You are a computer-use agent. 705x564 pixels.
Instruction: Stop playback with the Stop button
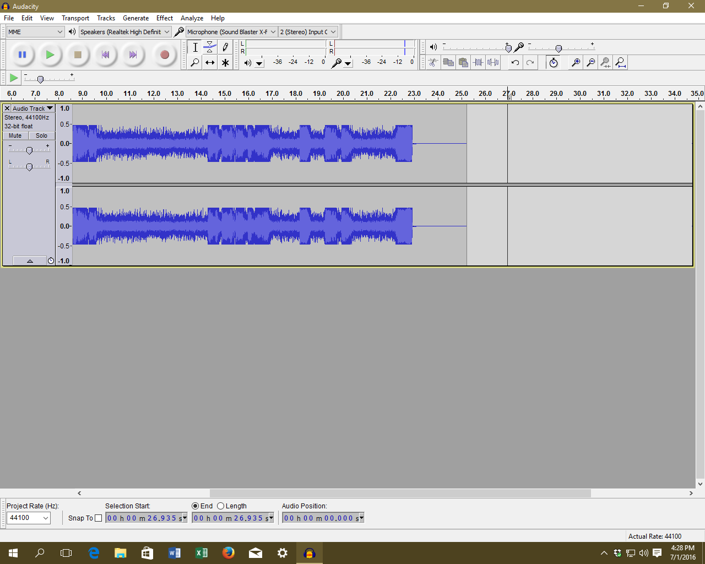tap(78, 55)
